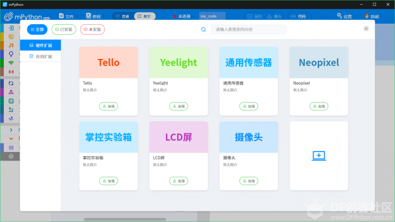This screenshot has width=395, height=222.
Task: Show 全部 all extensions filter
Action: pos(37,29)
